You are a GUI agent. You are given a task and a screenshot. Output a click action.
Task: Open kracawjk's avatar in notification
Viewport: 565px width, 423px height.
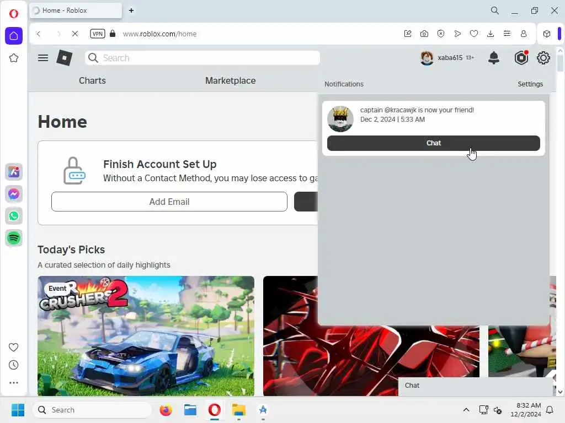[x=340, y=119]
